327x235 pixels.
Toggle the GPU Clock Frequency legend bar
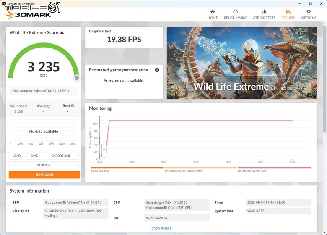coord(274,168)
